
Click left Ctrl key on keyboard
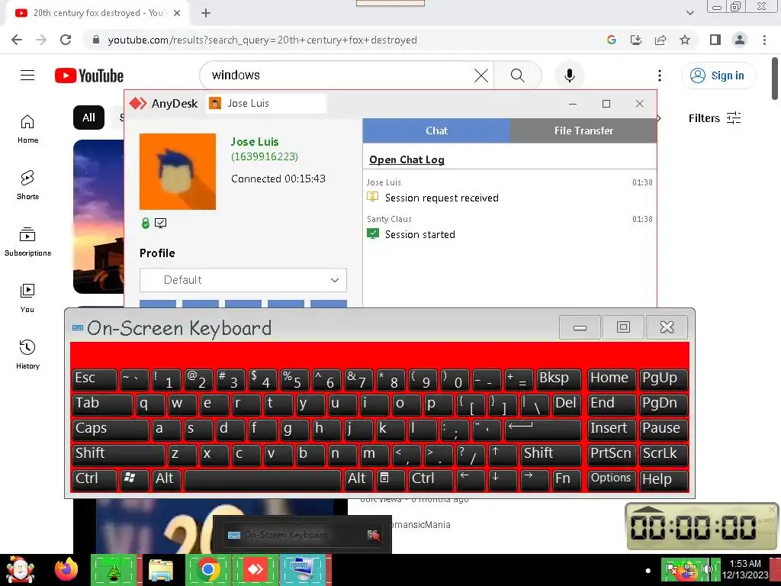[95, 479]
